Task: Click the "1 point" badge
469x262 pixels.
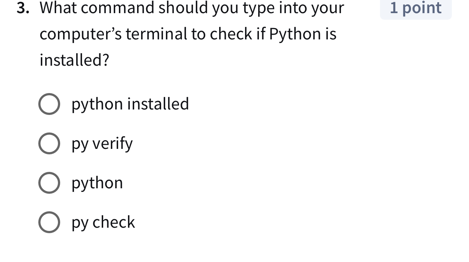Action: (415, 8)
